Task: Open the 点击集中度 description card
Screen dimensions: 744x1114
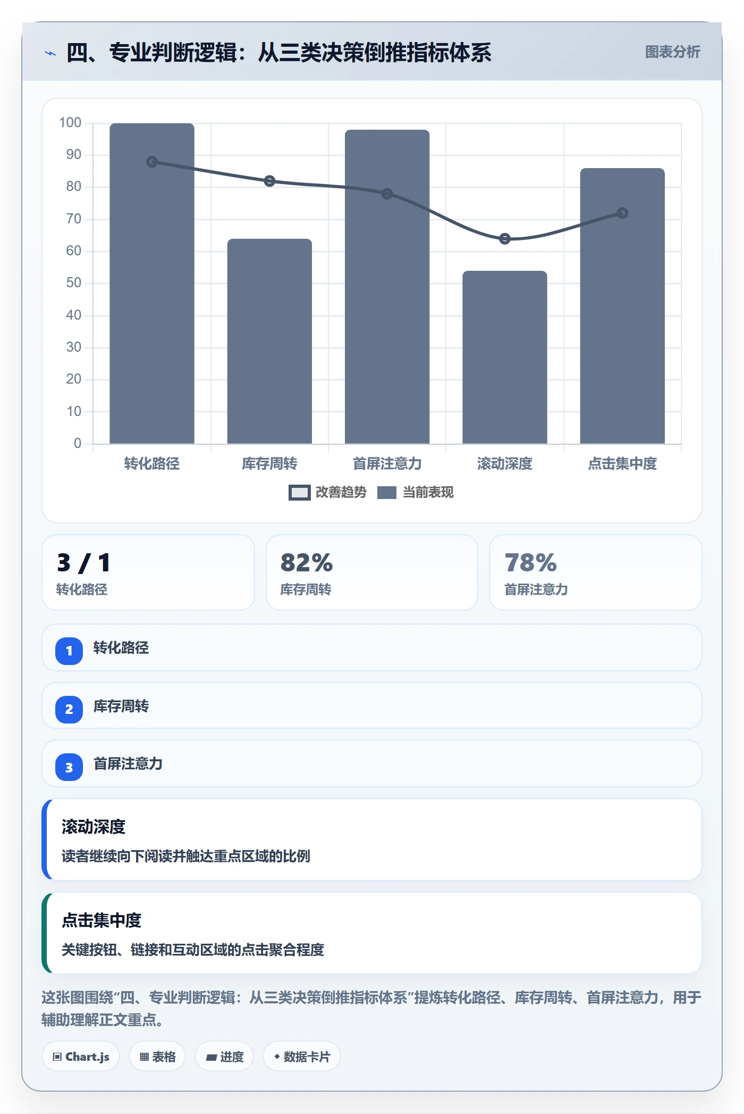Action: [372, 933]
